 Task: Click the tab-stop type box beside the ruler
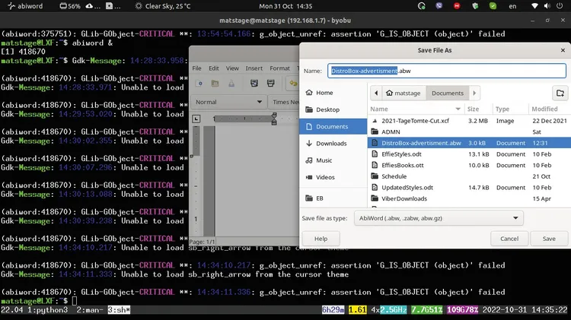197,119
